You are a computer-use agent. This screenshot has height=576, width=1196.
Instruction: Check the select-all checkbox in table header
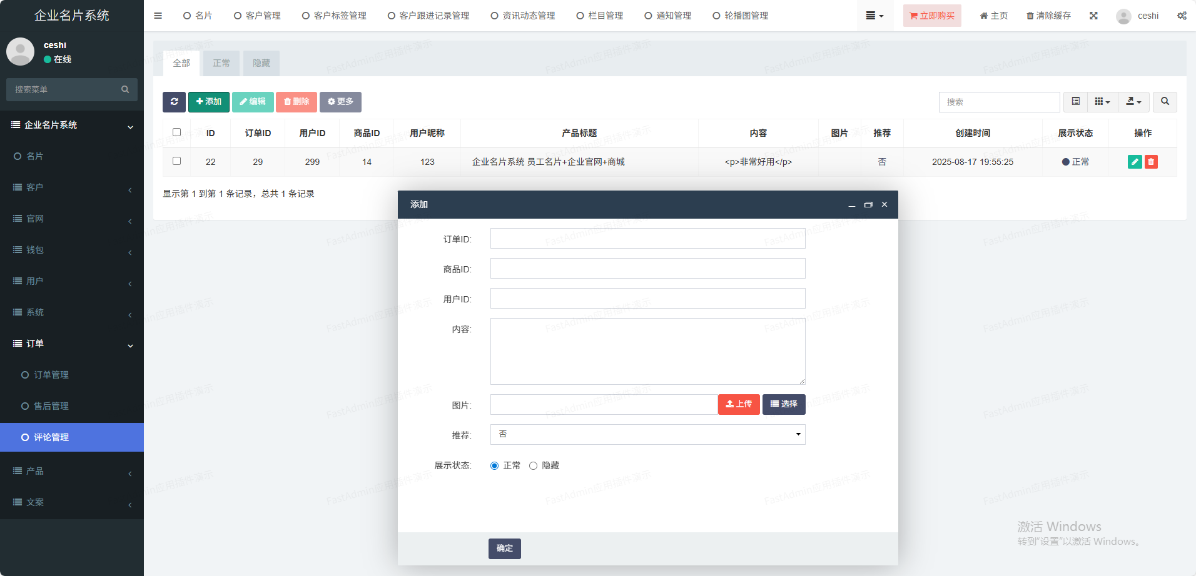point(177,132)
